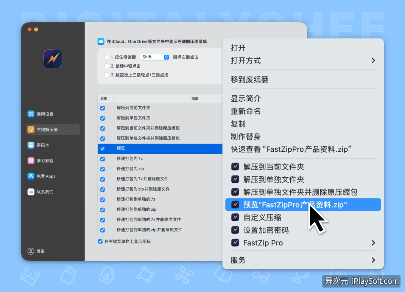Choose 显示简介 in context menu
Viewport: 405px width, 292px height.
tap(246, 99)
